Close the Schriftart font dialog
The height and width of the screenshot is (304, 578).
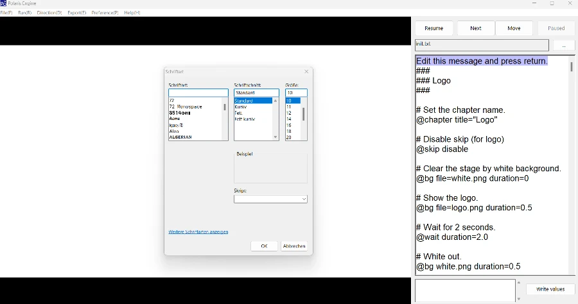pyautogui.click(x=306, y=72)
